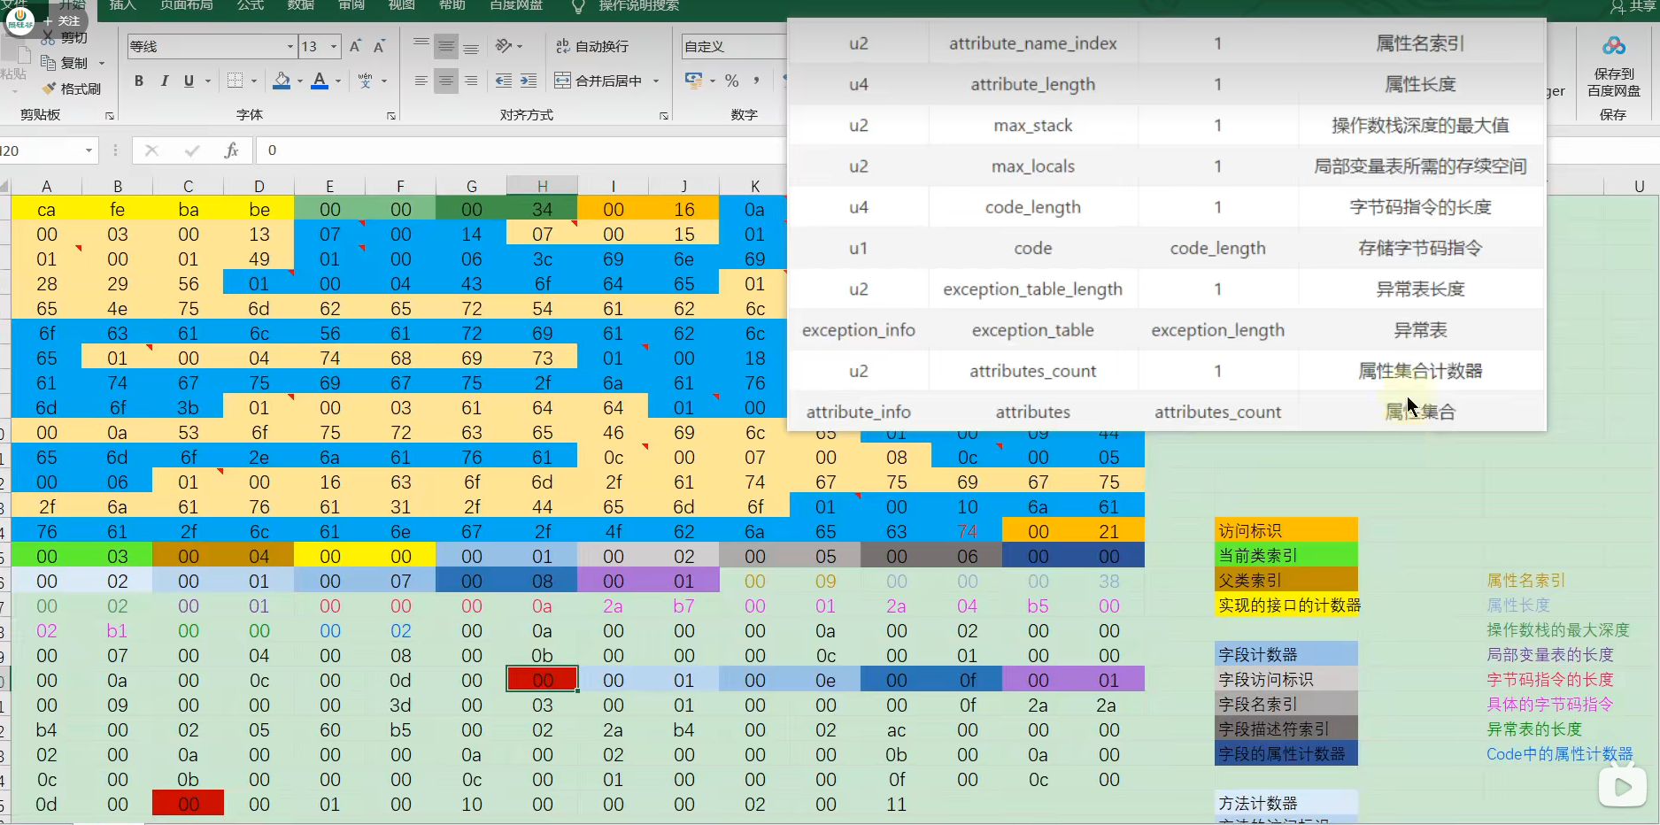
Task: Click the wén phonetic guide icon
Action: (x=365, y=81)
